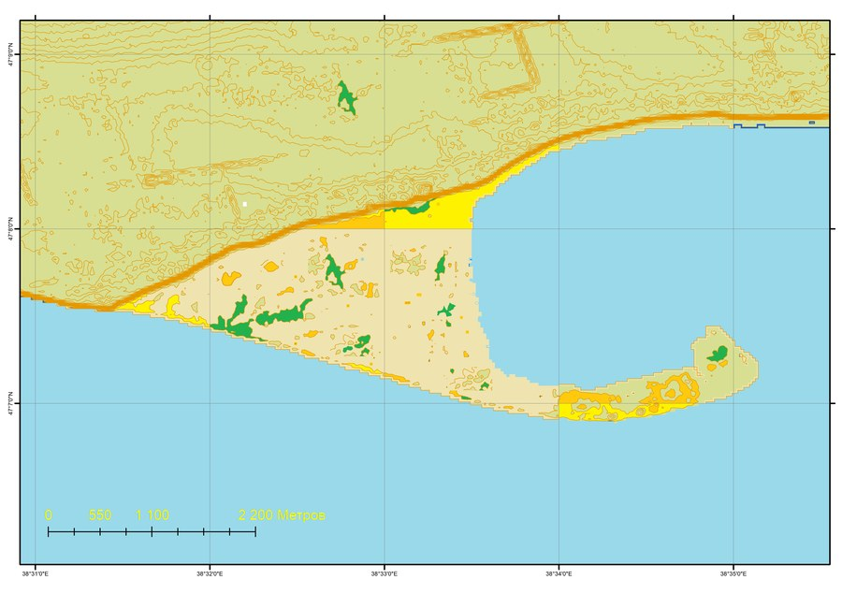Click the "2 200 Метров" scale bar label
Viewport: 842px width, 594px height.
[x=282, y=515]
